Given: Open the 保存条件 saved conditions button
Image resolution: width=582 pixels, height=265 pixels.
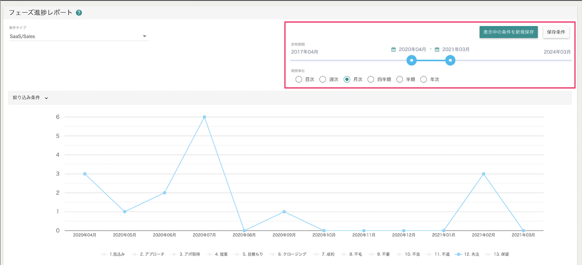Looking at the screenshot, I should point(556,32).
